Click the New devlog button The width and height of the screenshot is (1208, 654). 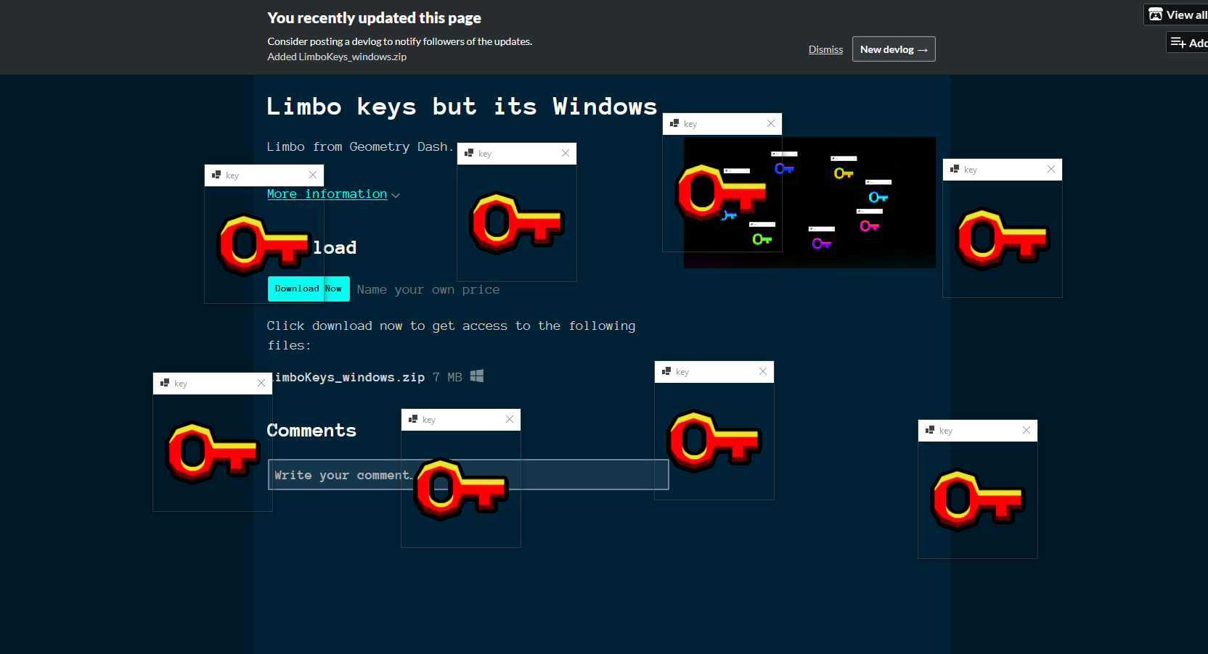[894, 49]
